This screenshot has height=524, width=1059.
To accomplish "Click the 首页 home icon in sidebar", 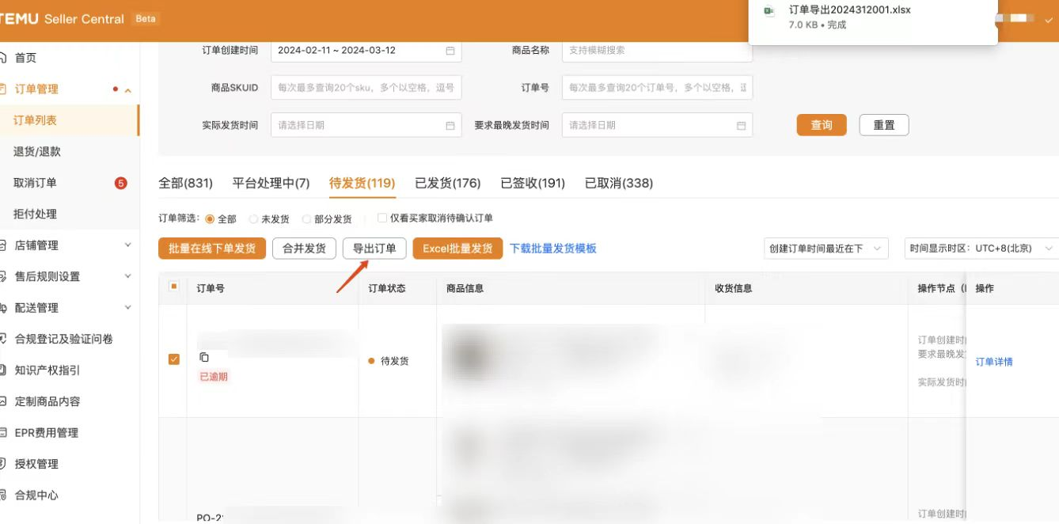I will 4,58.
